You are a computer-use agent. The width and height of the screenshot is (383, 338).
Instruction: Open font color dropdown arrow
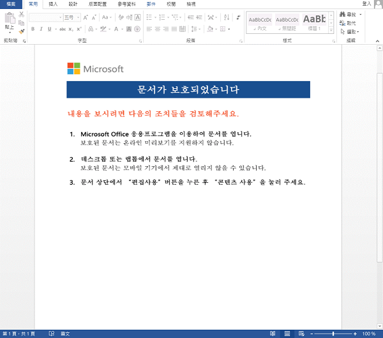[x=122, y=29]
